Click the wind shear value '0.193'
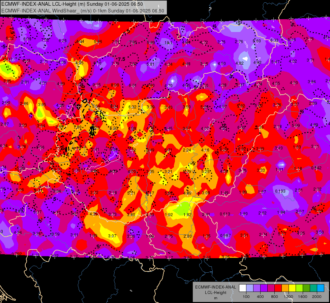Viewport: 330px width, 303px height. click(280, 191)
